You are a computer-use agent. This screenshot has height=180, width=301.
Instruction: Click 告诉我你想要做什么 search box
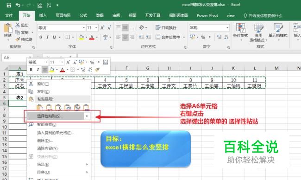(263, 16)
